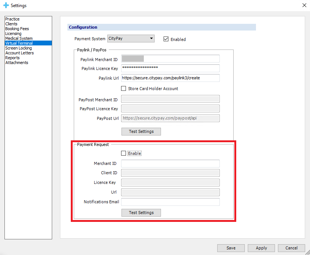Select Screen Locking in the sidebar
The height and width of the screenshot is (255, 310).
pyautogui.click(x=18, y=48)
